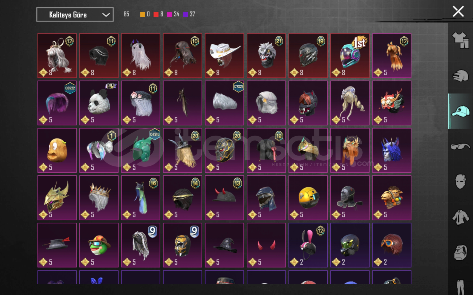Select the helmet category icon
Viewport: 473px width, 295px height.
(x=460, y=76)
